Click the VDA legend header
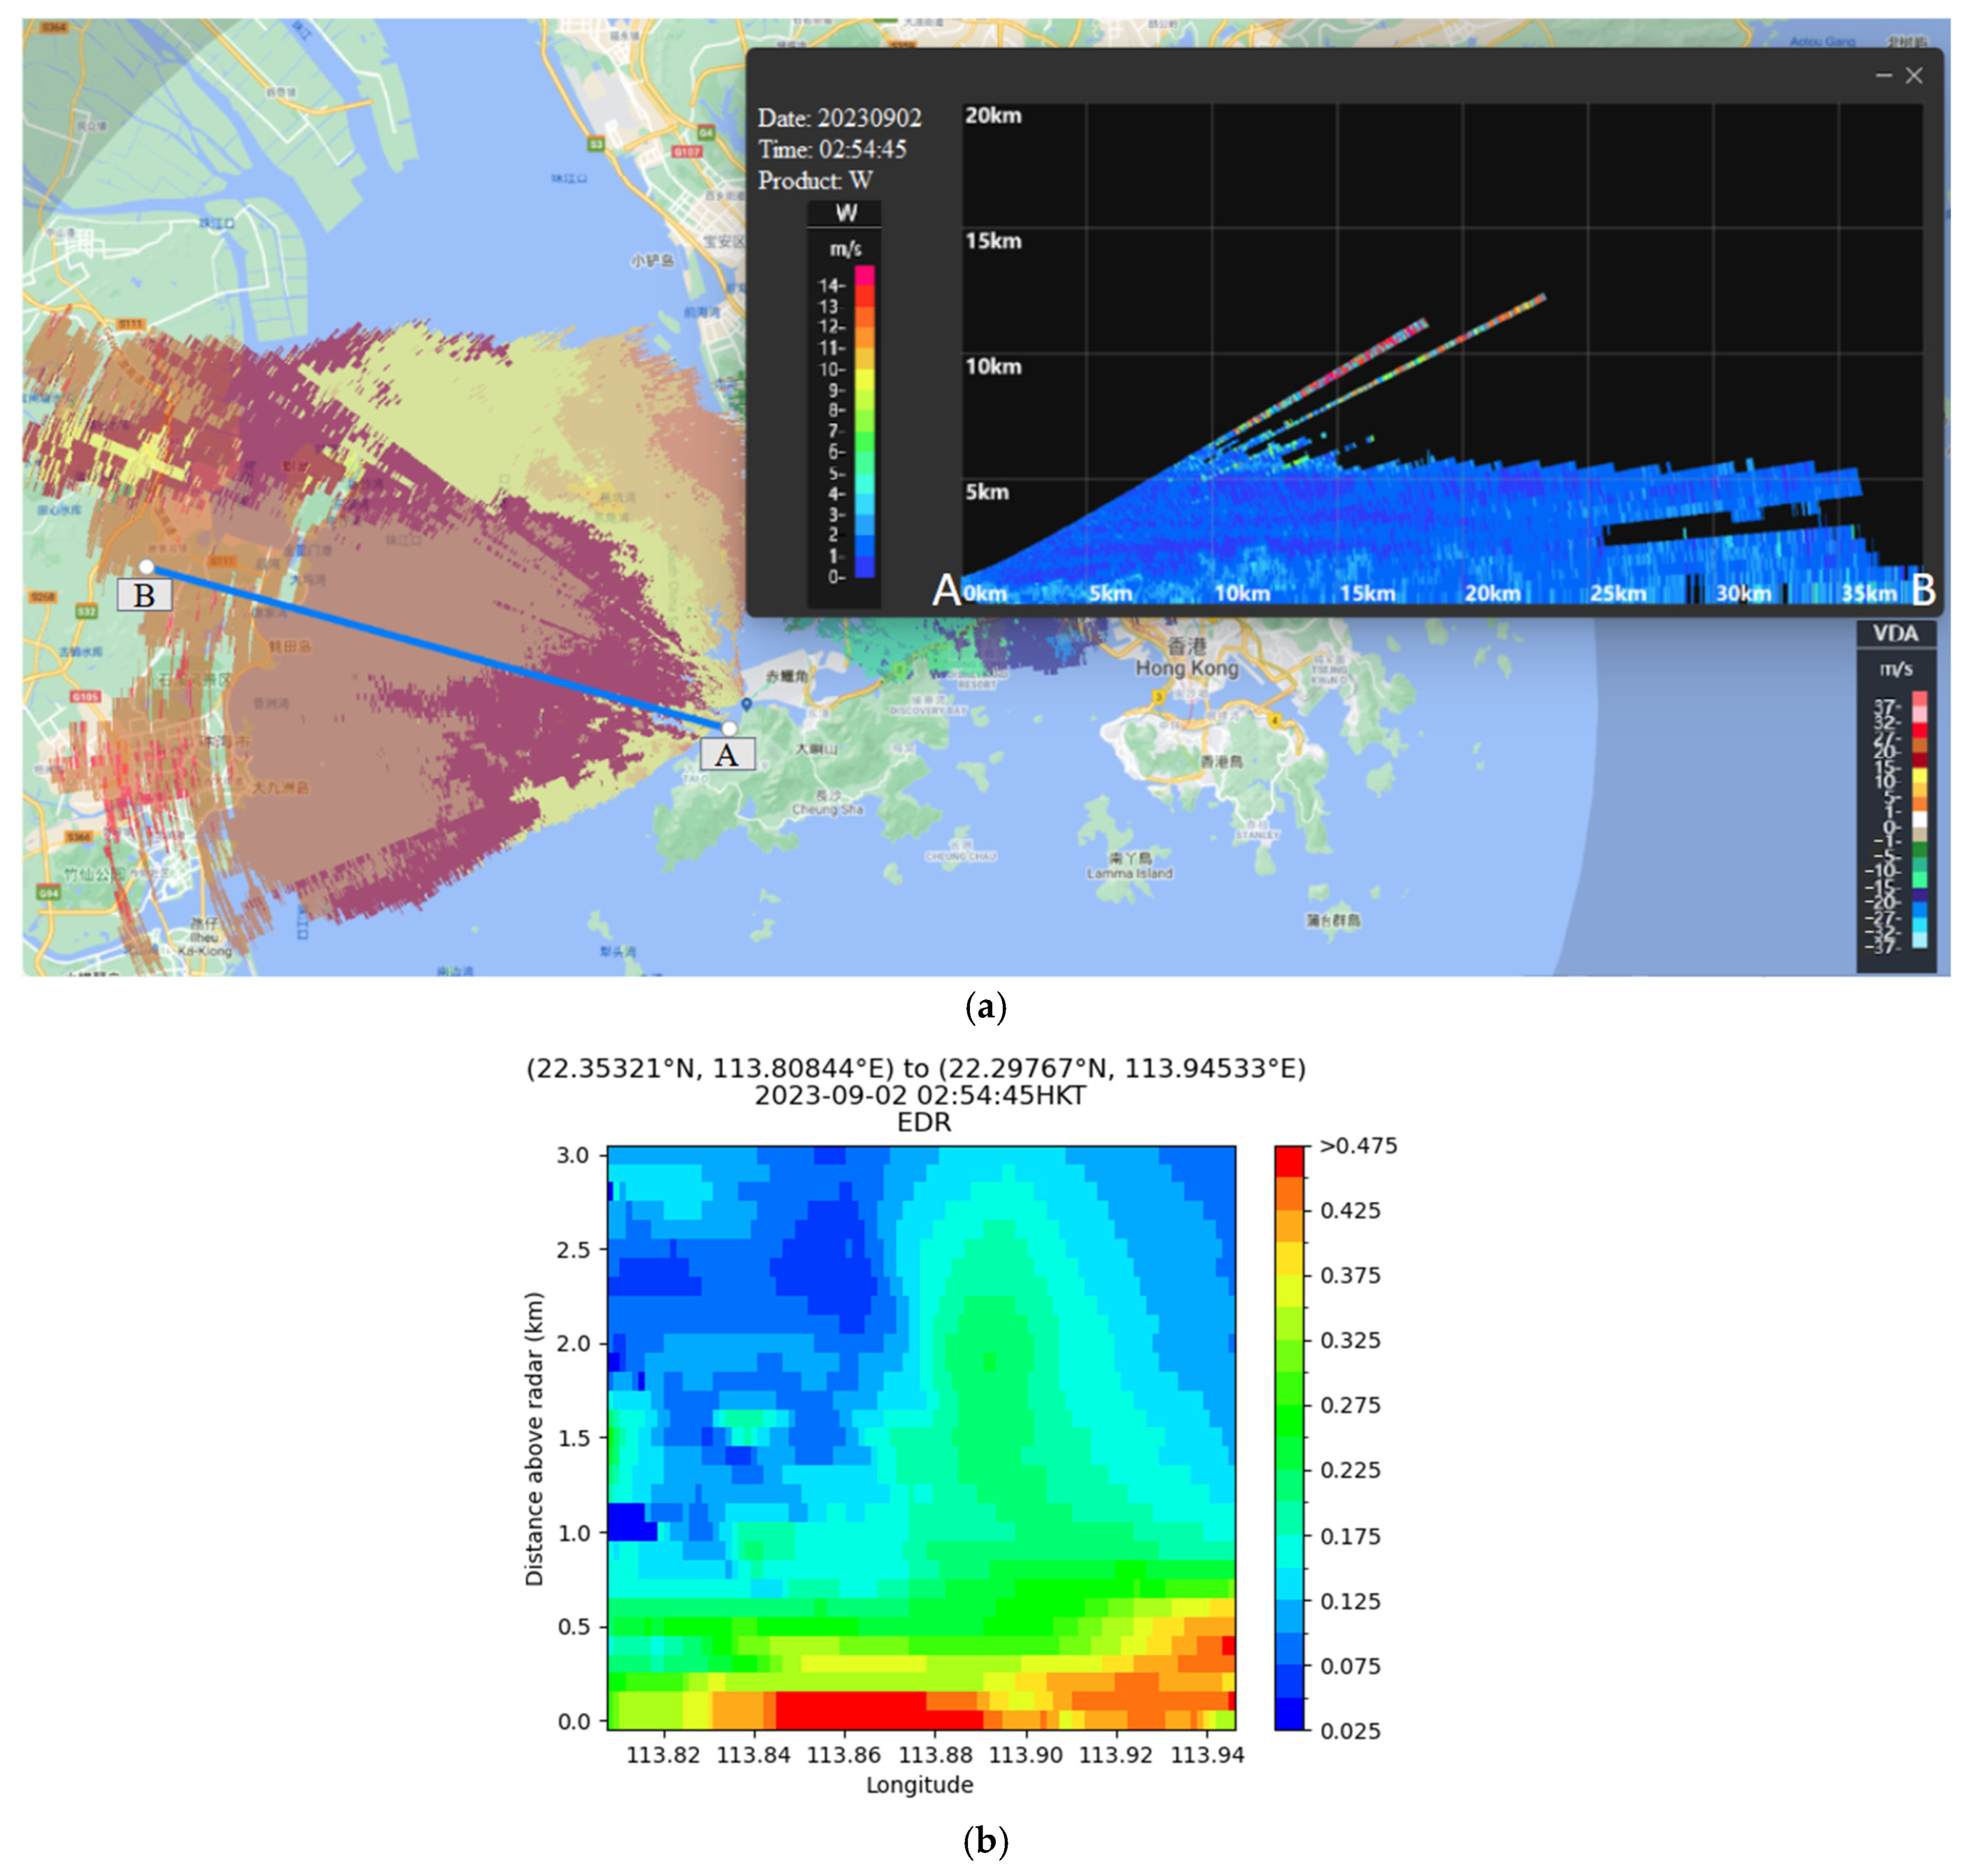This screenshot has height=1876, width=1974. (x=1895, y=633)
